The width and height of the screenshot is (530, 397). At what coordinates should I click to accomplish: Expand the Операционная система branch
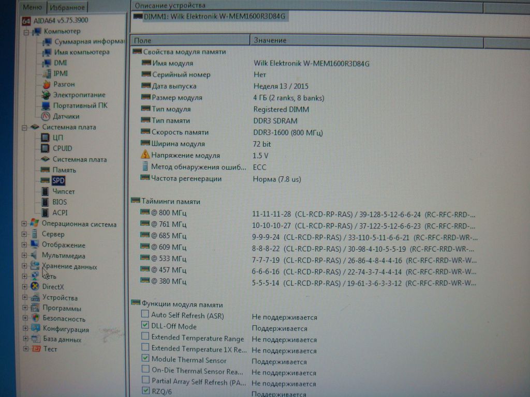click(x=24, y=223)
